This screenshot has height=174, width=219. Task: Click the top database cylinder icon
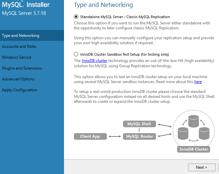(x=194, y=121)
